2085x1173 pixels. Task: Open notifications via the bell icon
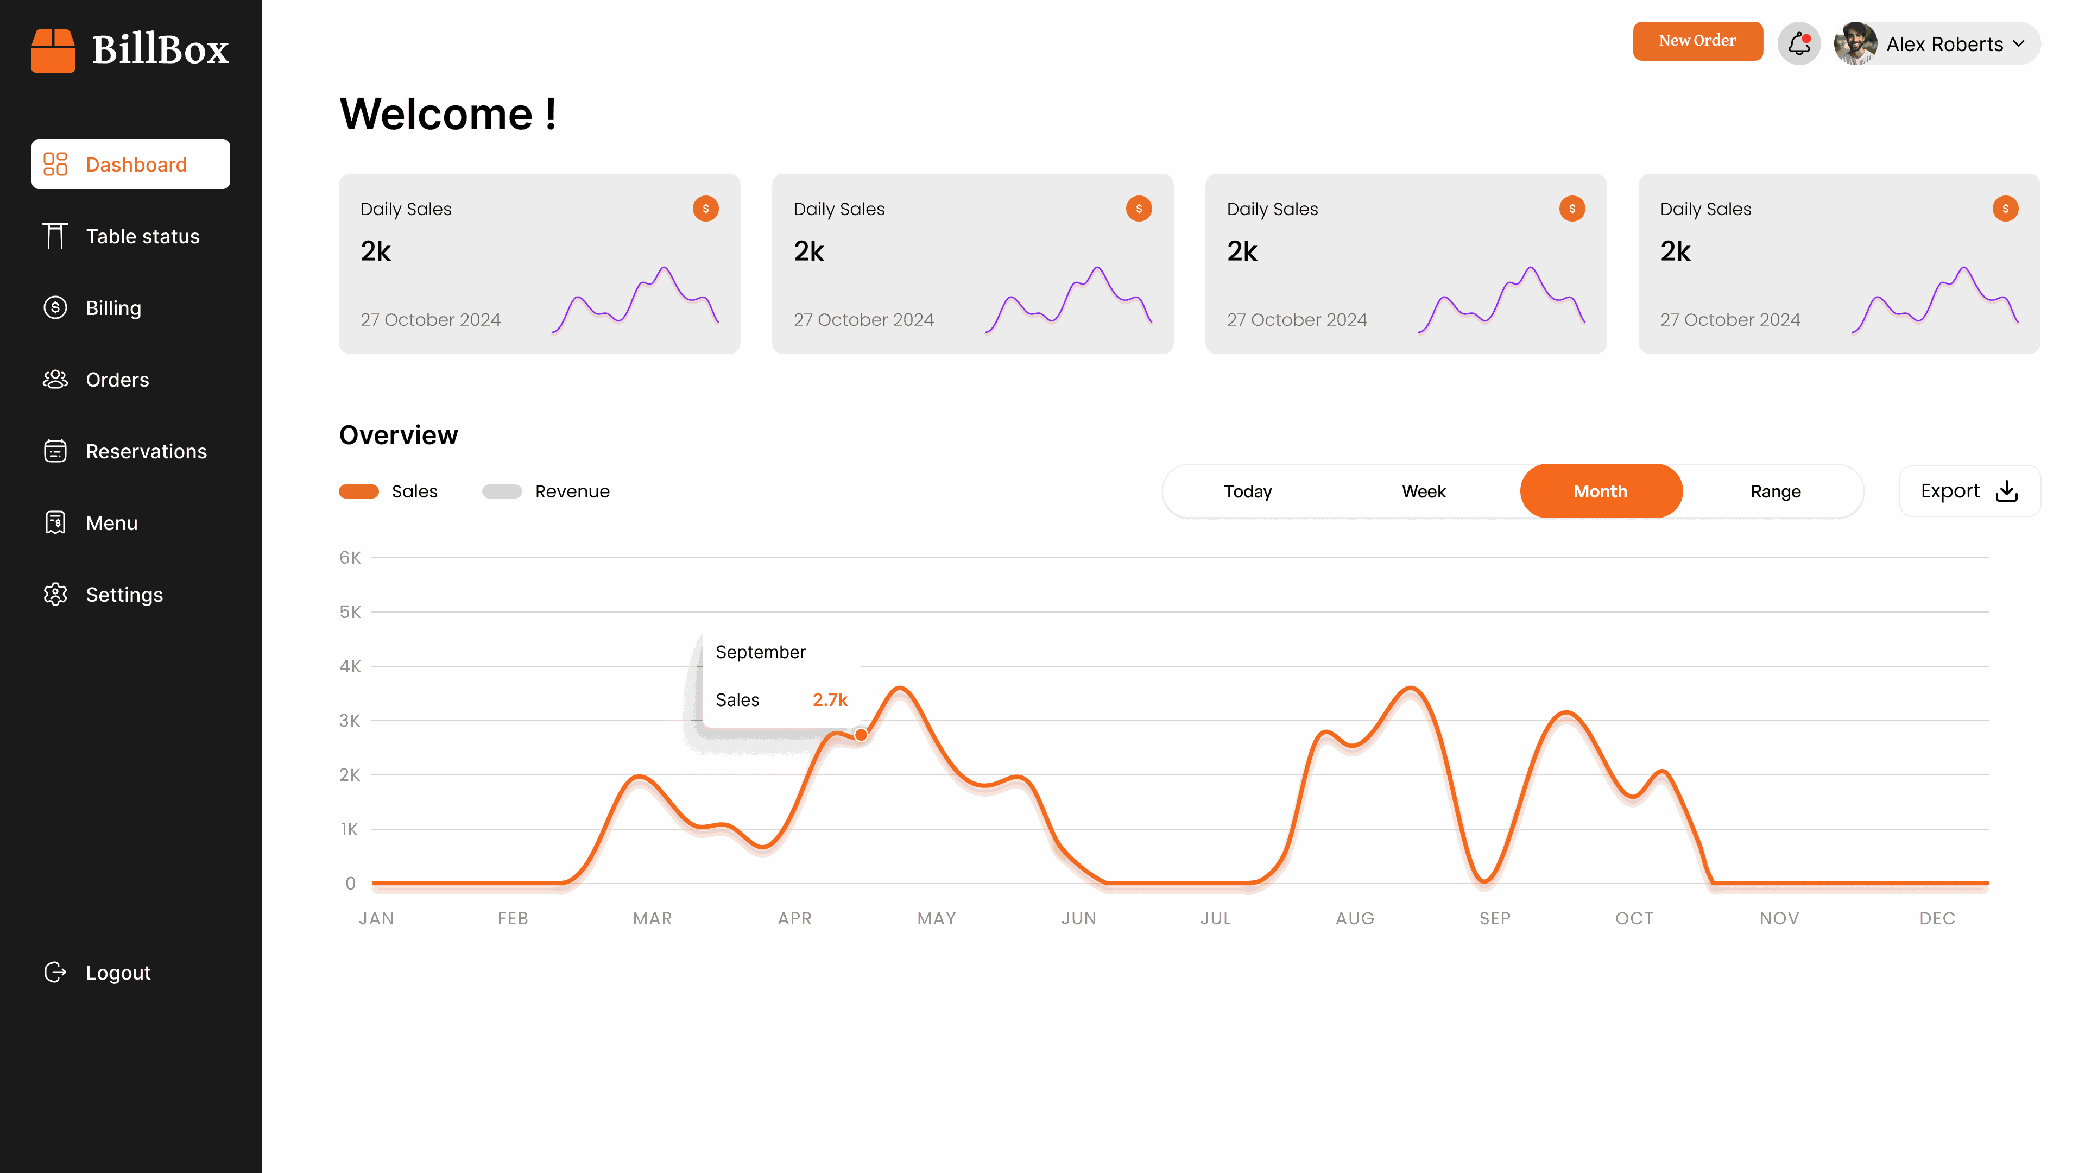click(x=1798, y=43)
